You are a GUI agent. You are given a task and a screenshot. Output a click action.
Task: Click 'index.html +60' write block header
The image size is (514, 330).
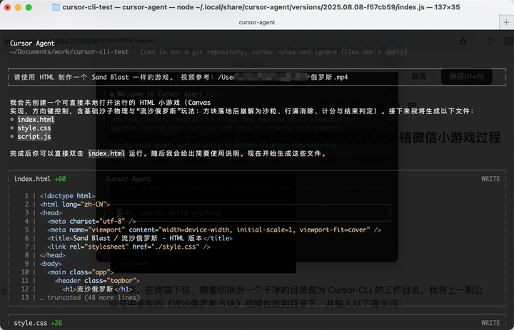tap(40, 179)
